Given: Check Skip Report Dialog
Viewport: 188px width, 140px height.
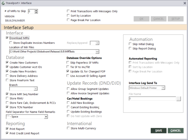Looking at the screenshot, I should [x=130, y=49].
